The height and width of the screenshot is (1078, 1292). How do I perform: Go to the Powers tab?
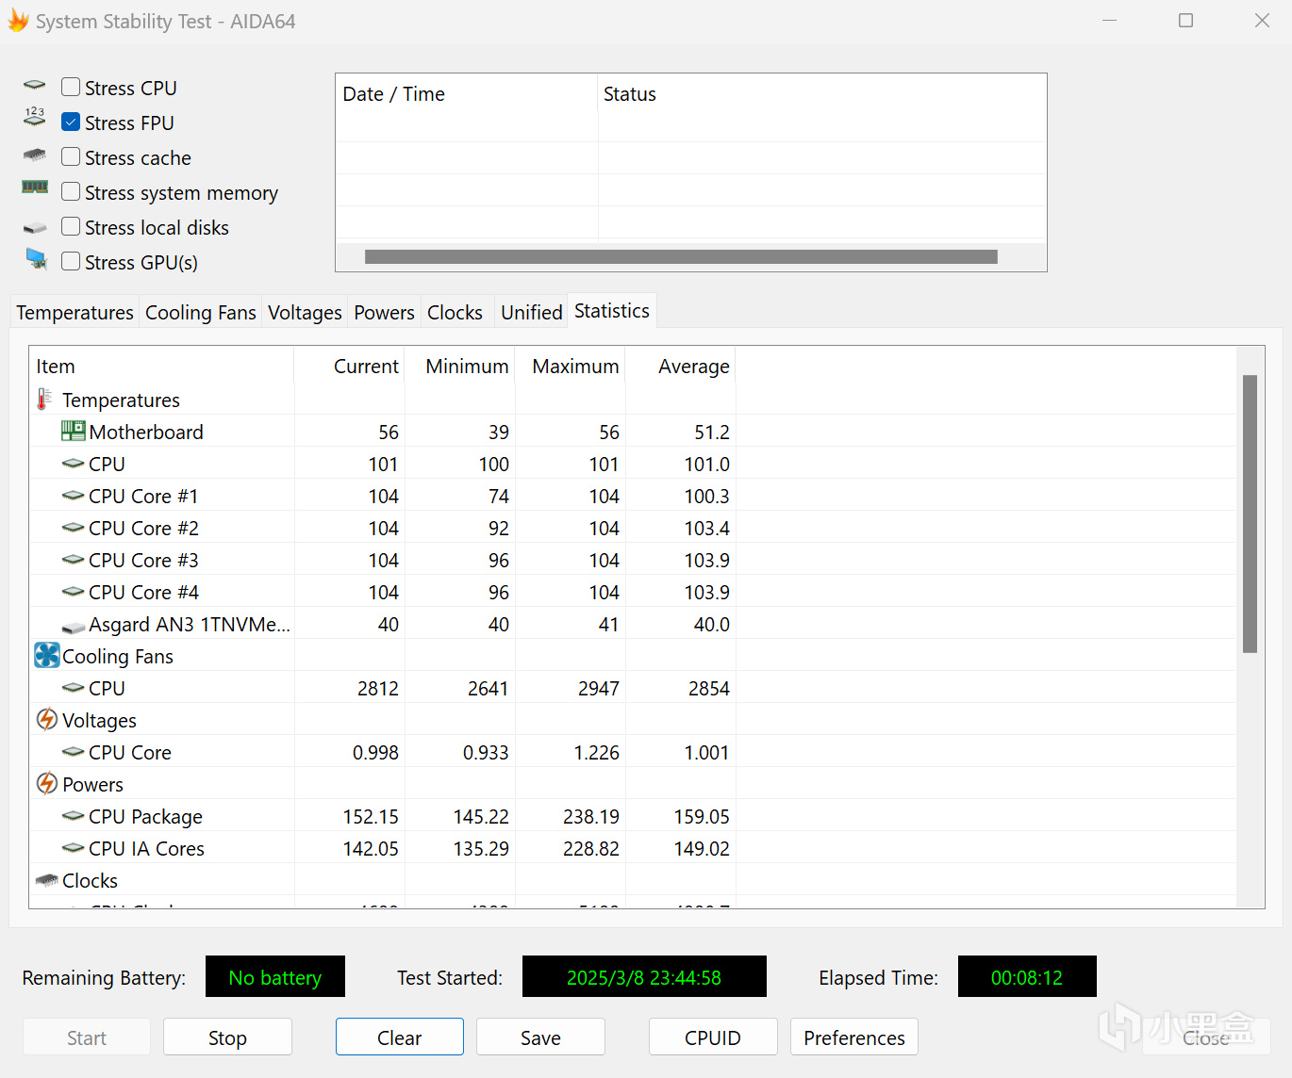pyautogui.click(x=384, y=312)
